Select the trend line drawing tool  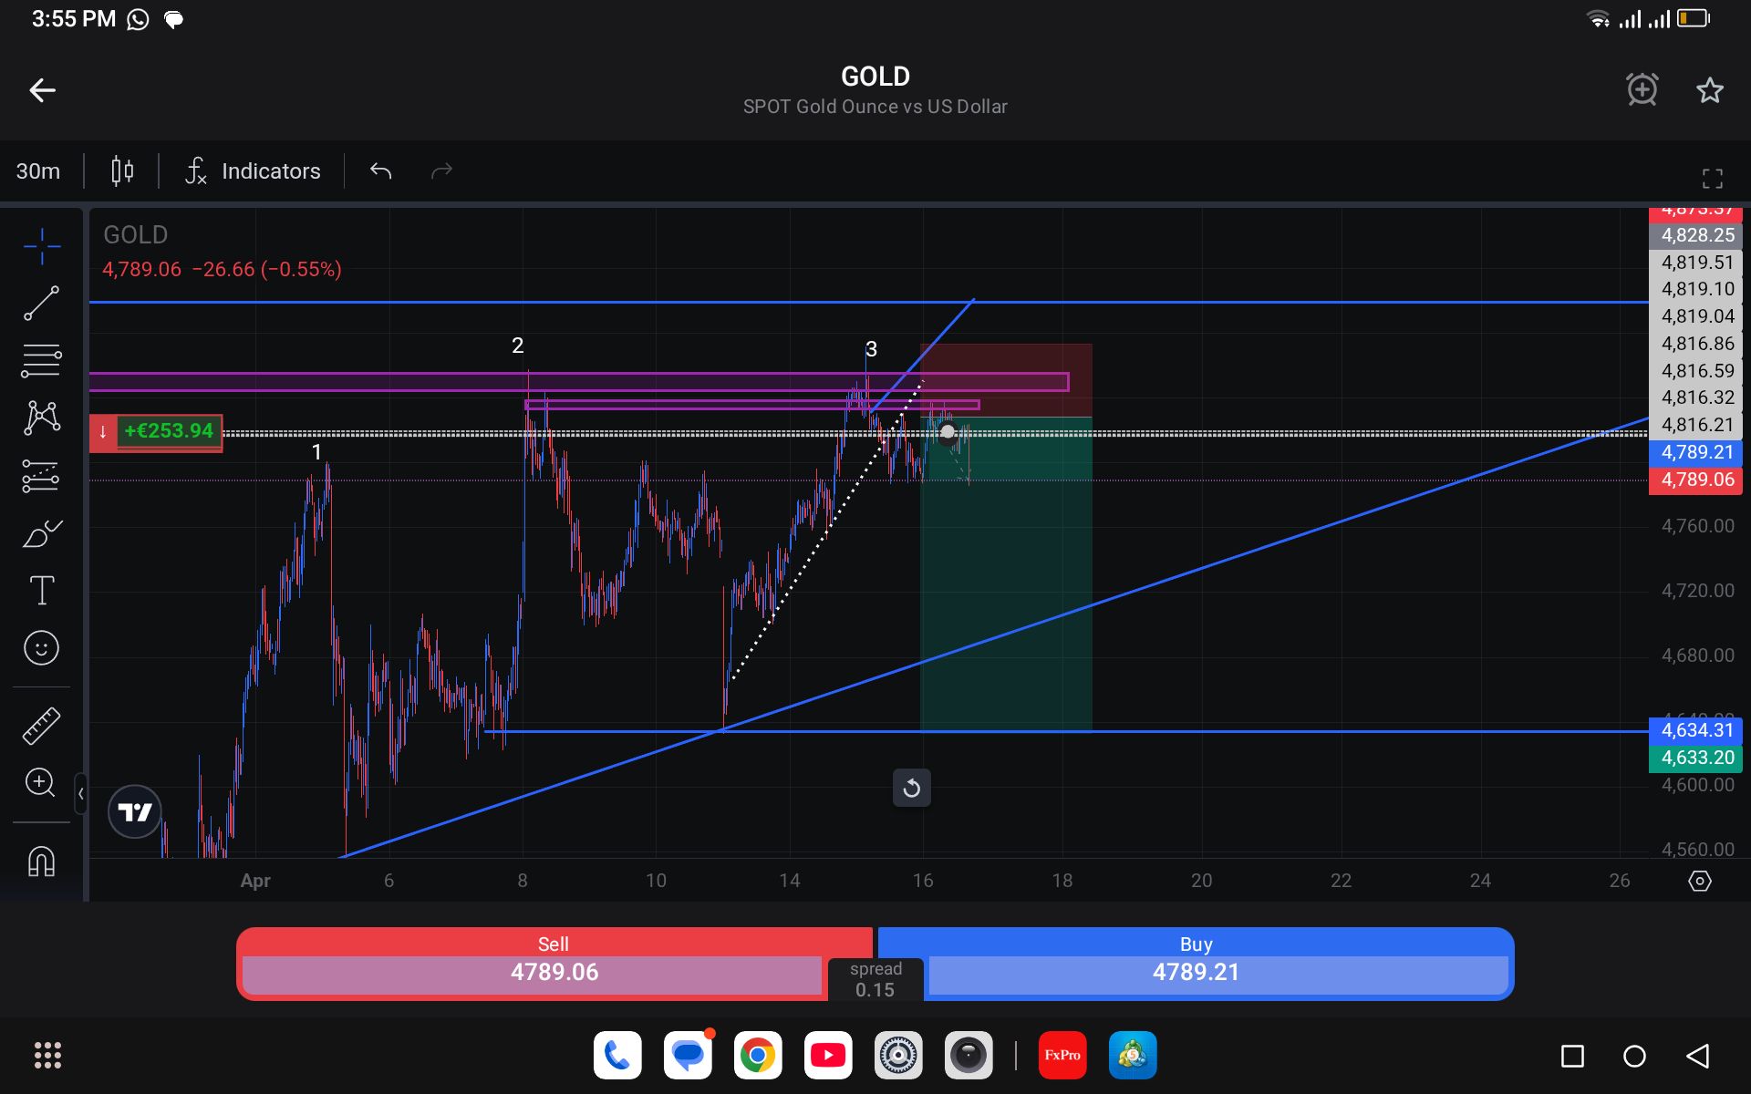(x=42, y=304)
